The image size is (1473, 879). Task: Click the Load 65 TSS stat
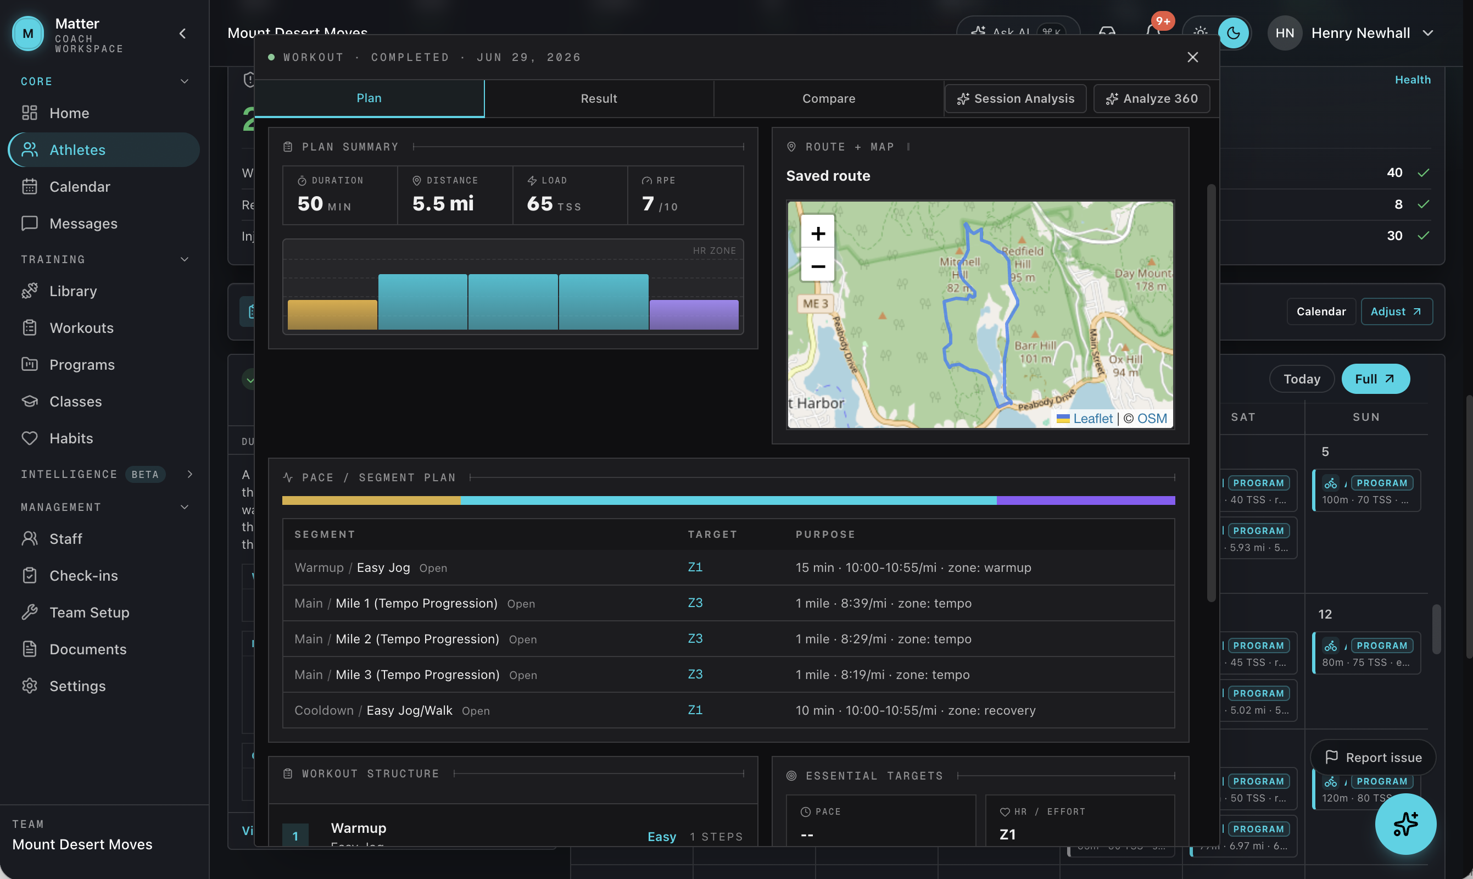coord(570,196)
